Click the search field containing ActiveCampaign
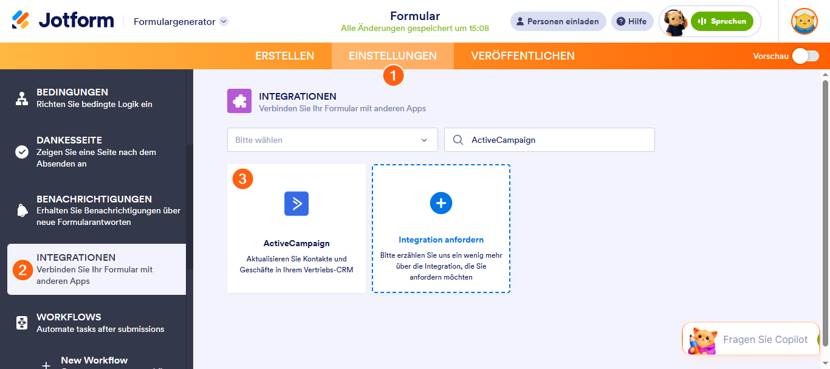The height and width of the screenshot is (369, 830). point(550,140)
